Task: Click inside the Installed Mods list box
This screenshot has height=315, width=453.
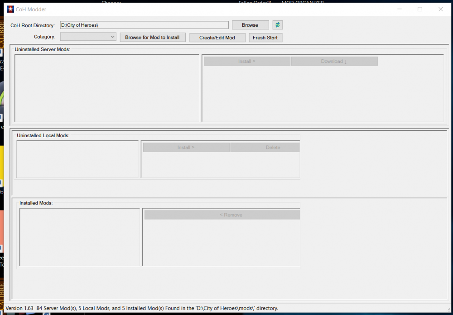Action: pyautogui.click(x=80, y=237)
